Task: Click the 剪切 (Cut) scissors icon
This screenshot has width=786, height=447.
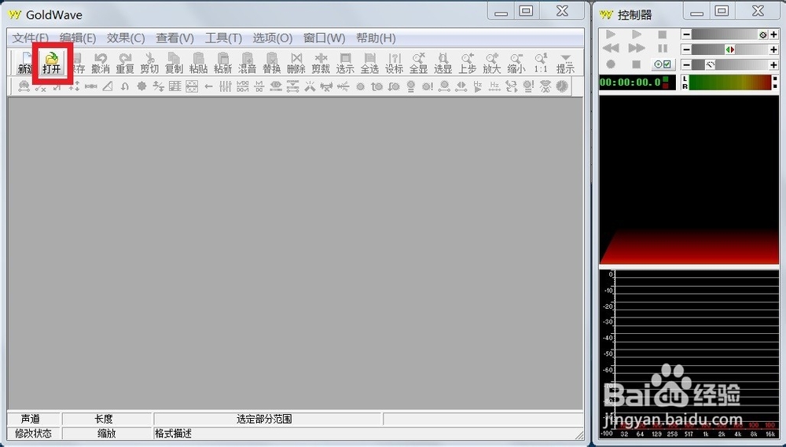Action: 149,63
